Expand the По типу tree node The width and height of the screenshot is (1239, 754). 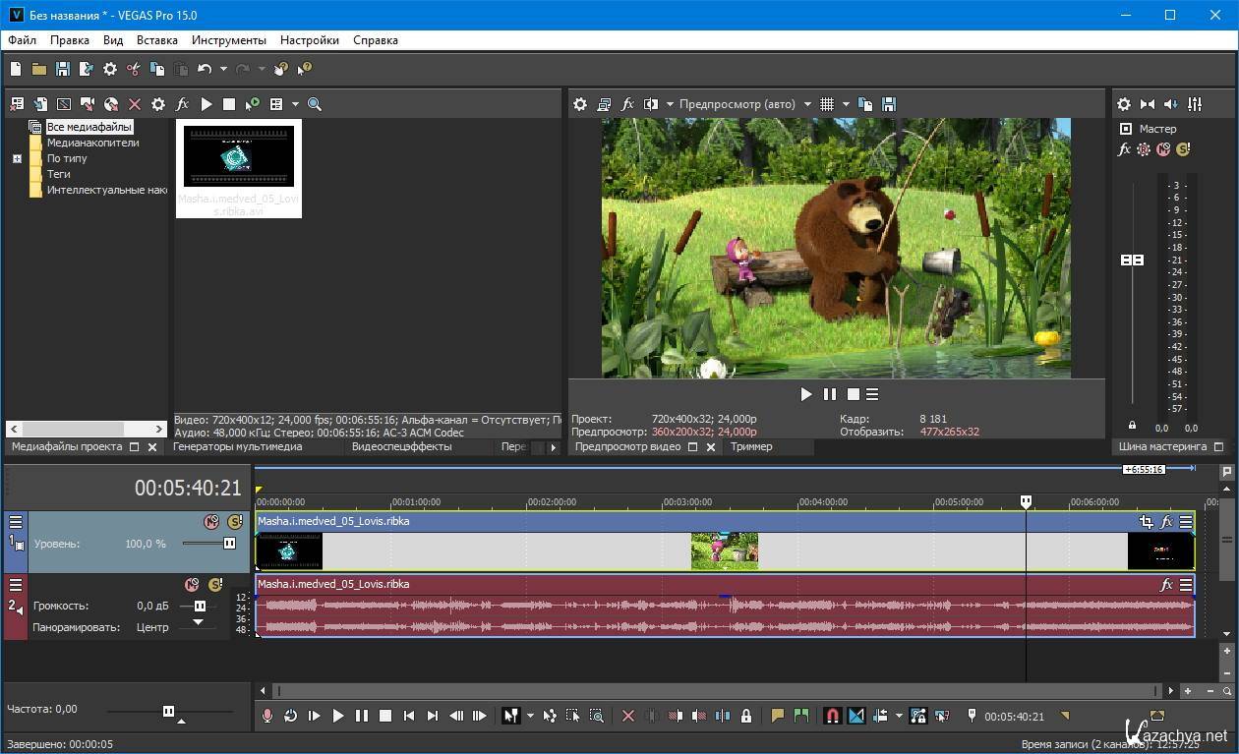17,158
